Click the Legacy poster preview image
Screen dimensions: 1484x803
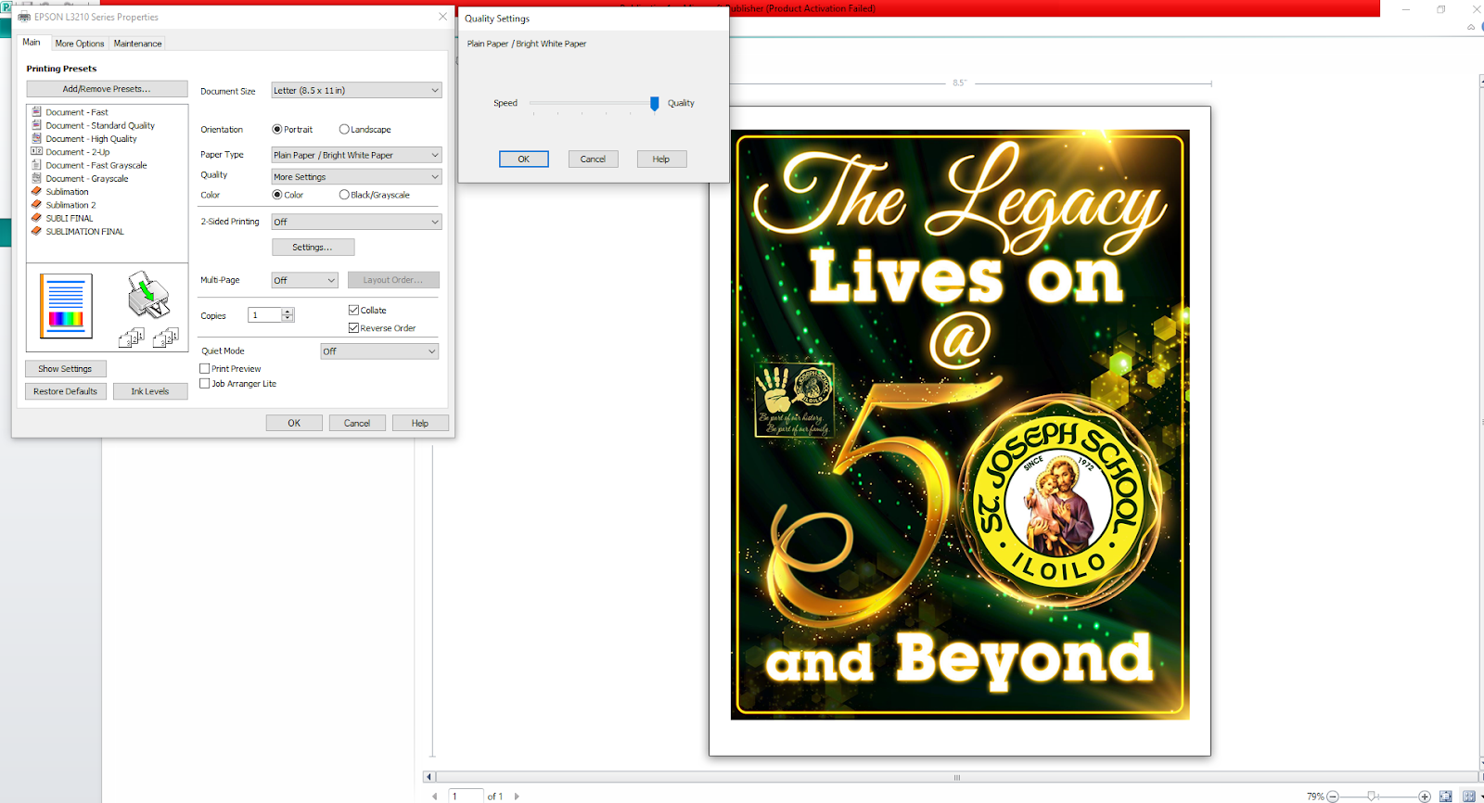(x=960, y=425)
